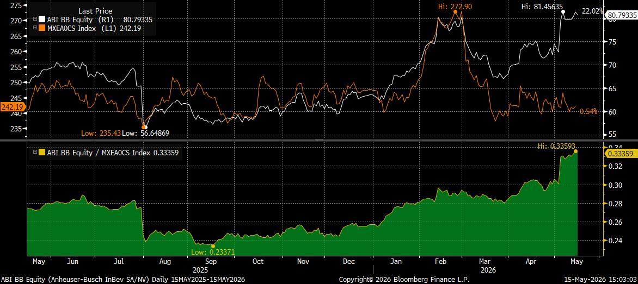Open the white ABI BB Equity color swatch

[41, 19]
